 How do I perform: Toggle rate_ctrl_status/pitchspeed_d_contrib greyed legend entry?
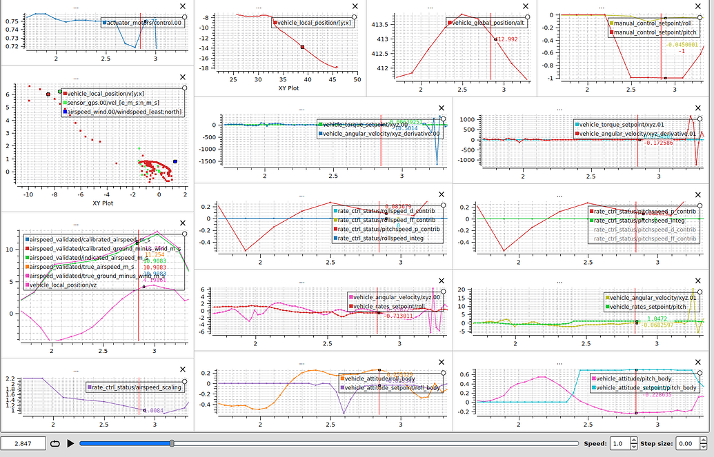coord(645,230)
